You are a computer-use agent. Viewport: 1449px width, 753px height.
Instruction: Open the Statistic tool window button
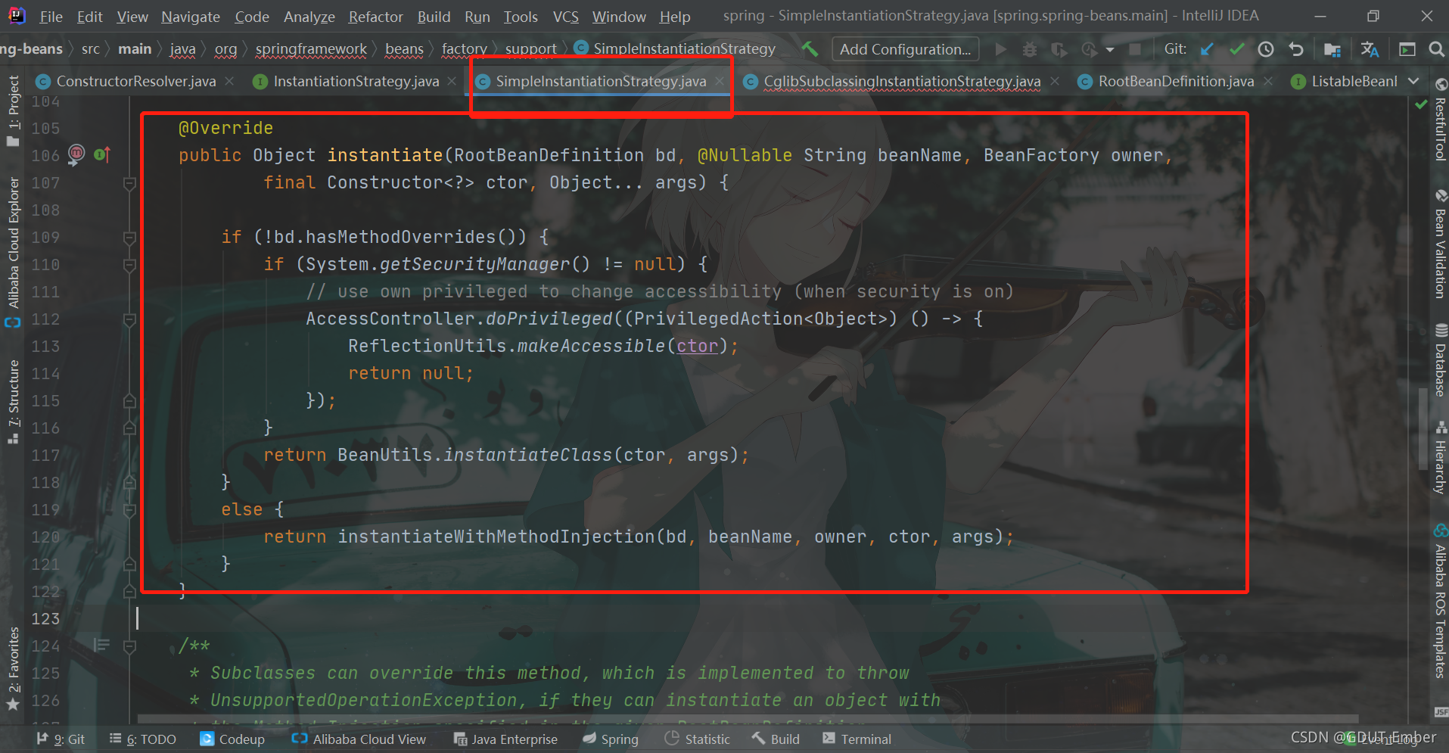pyautogui.click(x=698, y=739)
